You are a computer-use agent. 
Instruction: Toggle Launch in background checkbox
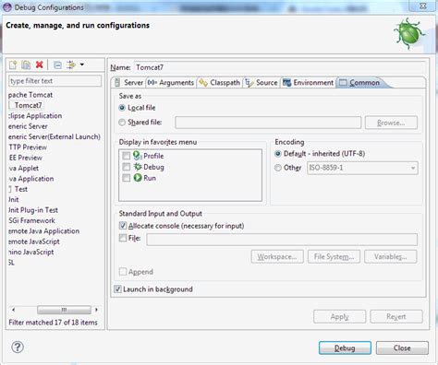(x=117, y=289)
